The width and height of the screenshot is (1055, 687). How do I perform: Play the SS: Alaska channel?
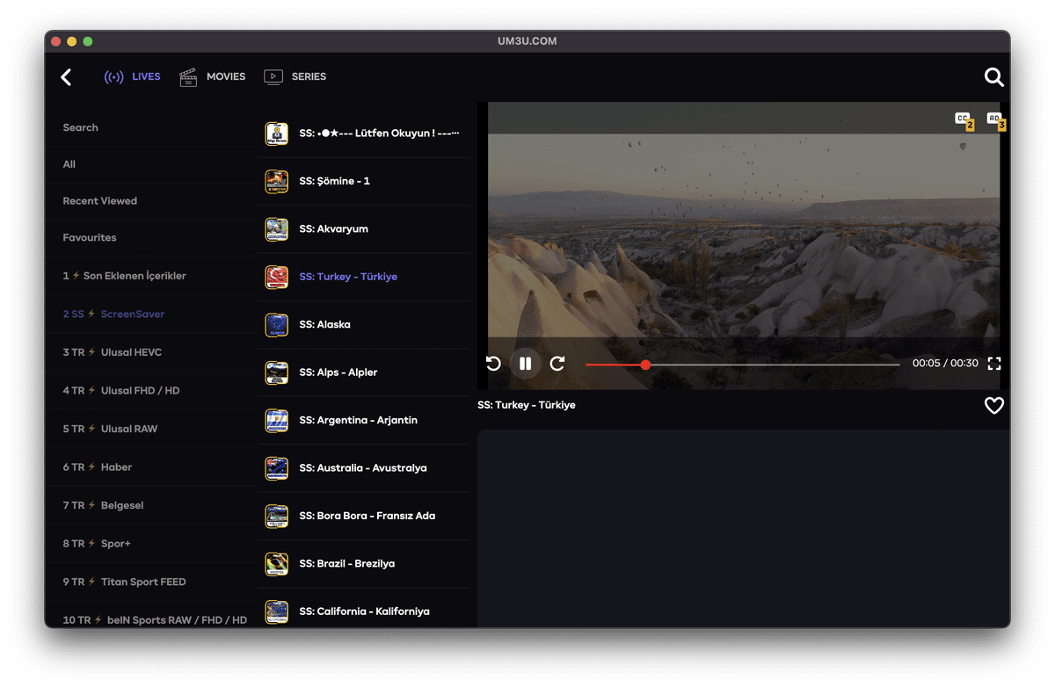click(324, 325)
